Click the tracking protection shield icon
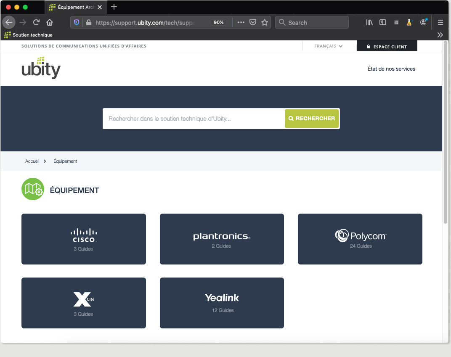The width and height of the screenshot is (451, 357). coord(77,22)
